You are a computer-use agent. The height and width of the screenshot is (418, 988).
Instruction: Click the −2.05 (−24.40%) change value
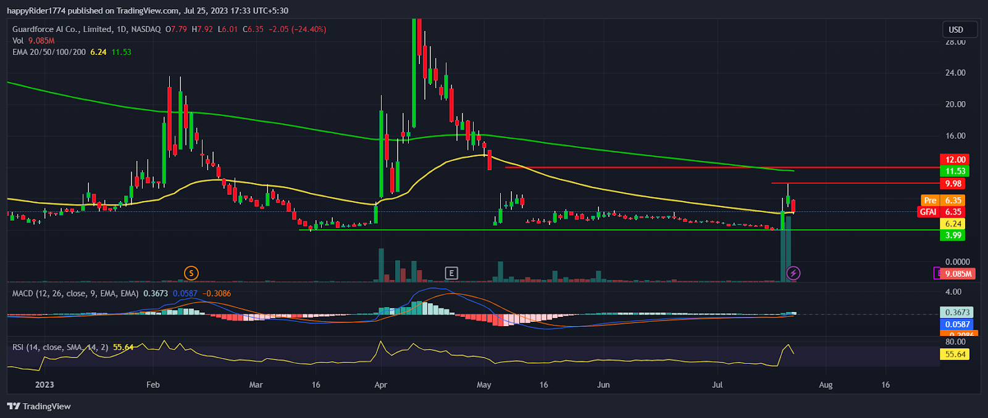point(298,29)
